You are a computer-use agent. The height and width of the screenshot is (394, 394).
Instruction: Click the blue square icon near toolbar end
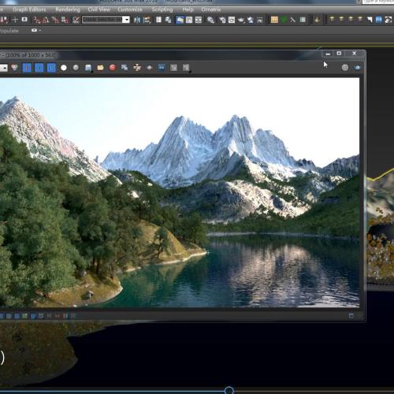pos(379,20)
